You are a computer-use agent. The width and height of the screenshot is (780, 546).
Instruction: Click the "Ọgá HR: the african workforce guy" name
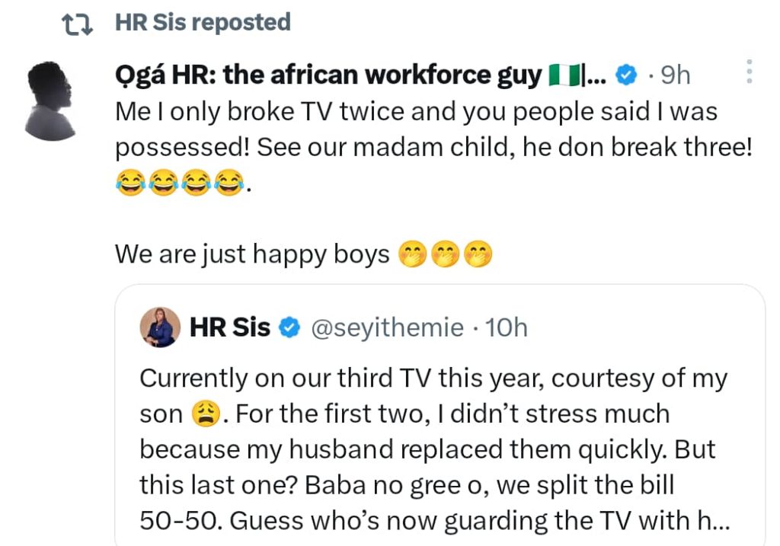pos(329,75)
